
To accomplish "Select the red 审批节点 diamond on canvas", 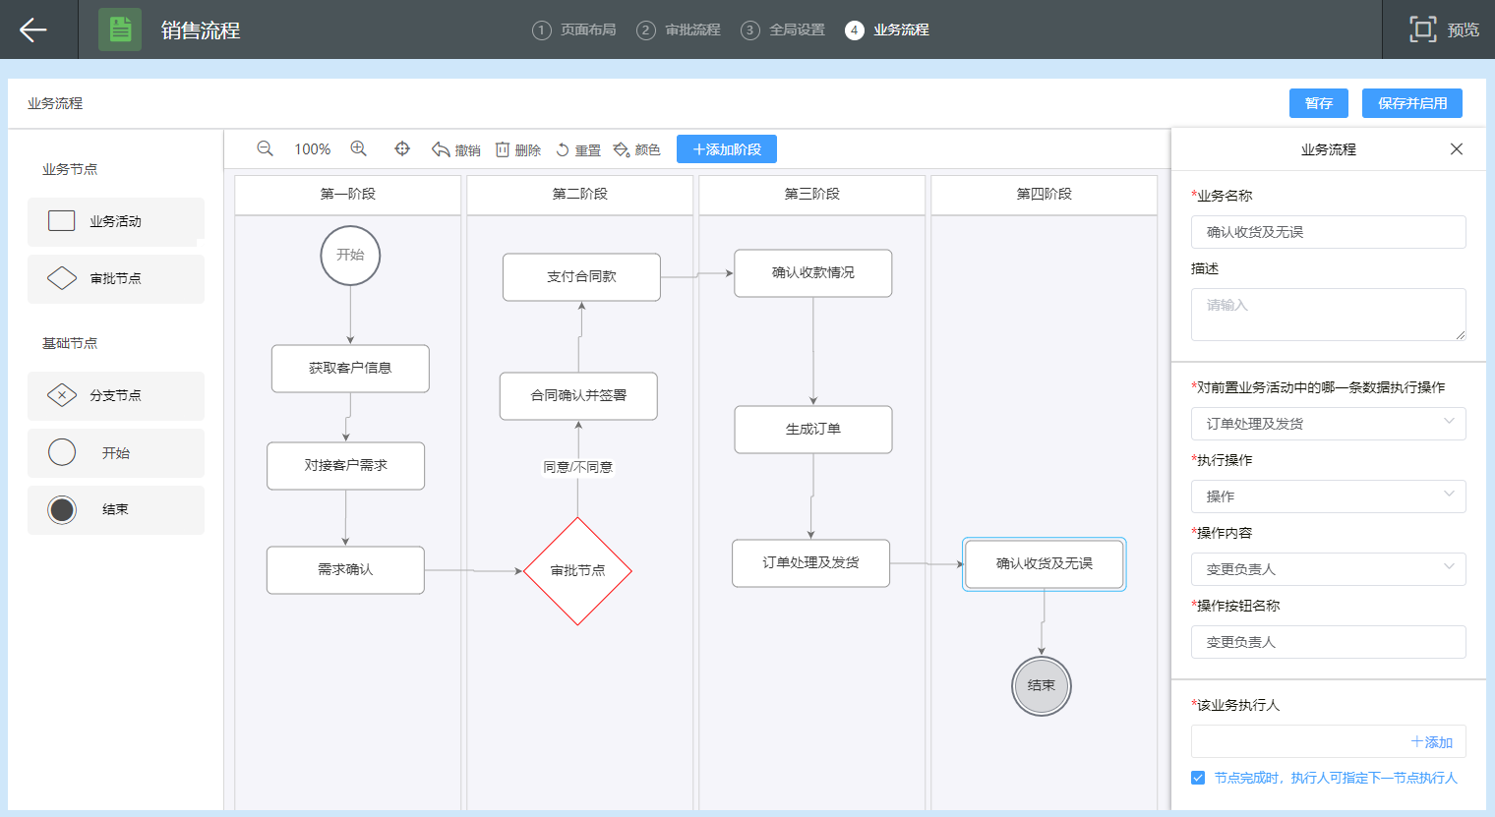I will tap(577, 571).
